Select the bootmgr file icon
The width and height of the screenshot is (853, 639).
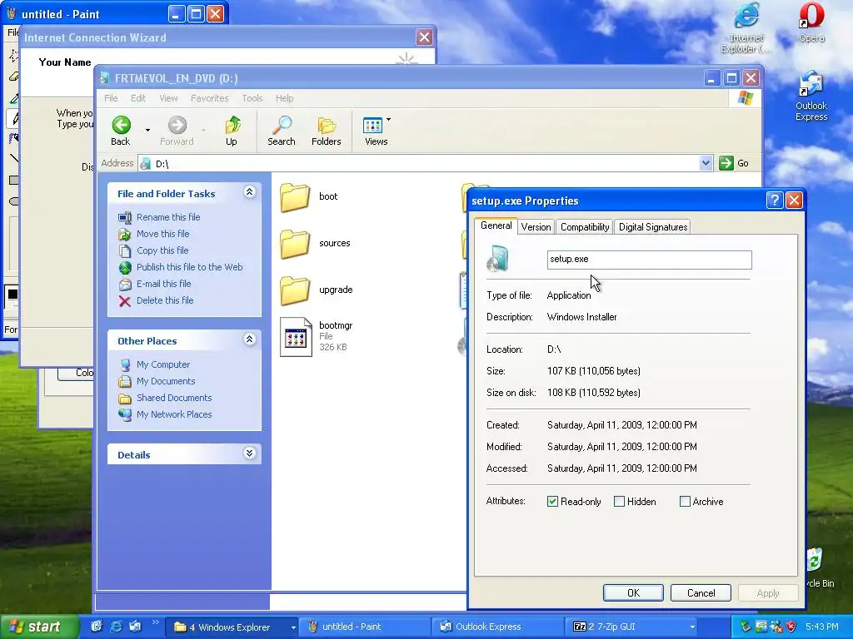click(x=296, y=337)
